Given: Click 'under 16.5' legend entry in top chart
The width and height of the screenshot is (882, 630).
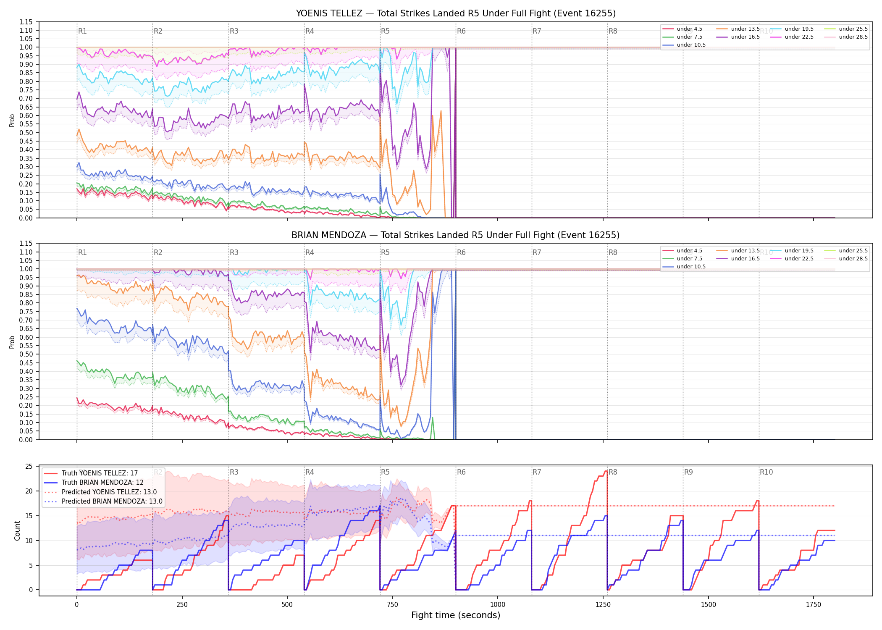Looking at the screenshot, I should [x=738, y=37].
